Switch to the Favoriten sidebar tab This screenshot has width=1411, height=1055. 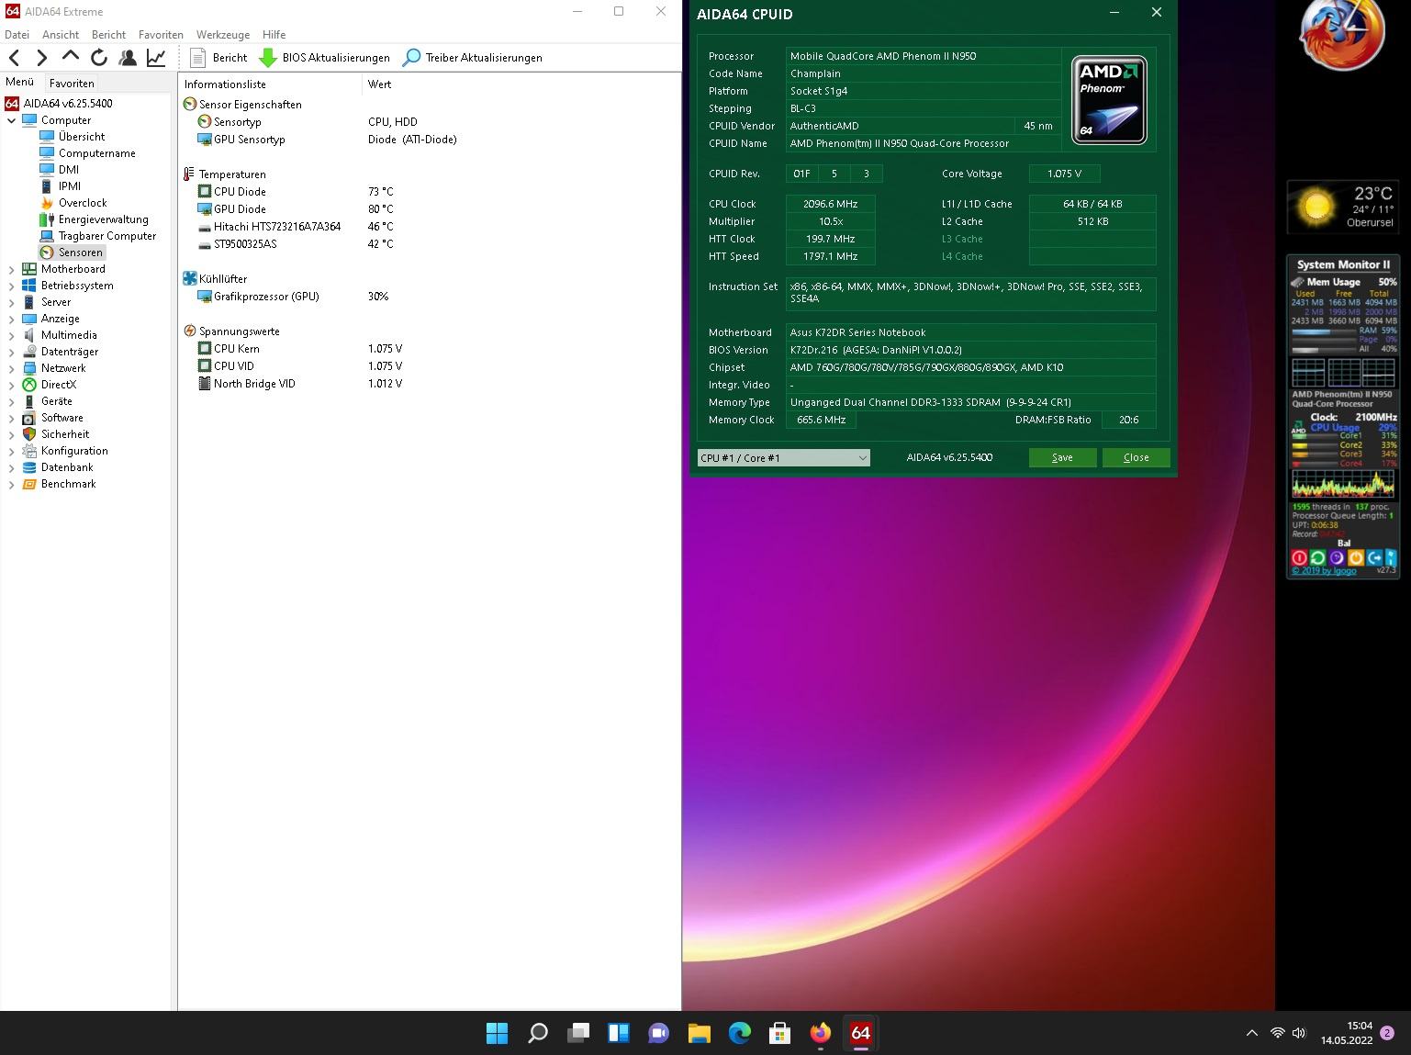click(72, 83)
